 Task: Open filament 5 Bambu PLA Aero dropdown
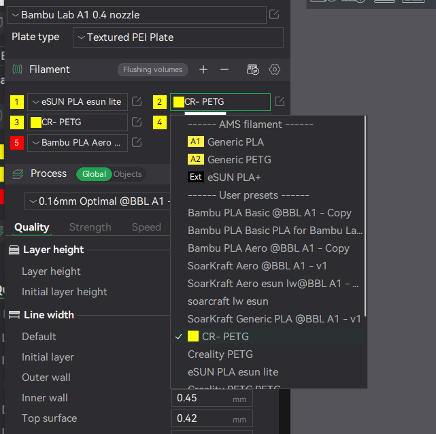pyautogui.click(x=78, y=143)
